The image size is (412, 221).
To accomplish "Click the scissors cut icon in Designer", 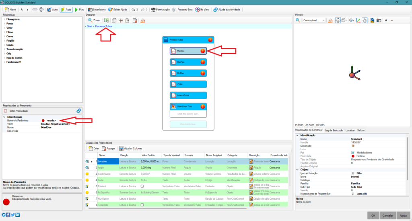I will pyautogui.click(x=120, y=20).
